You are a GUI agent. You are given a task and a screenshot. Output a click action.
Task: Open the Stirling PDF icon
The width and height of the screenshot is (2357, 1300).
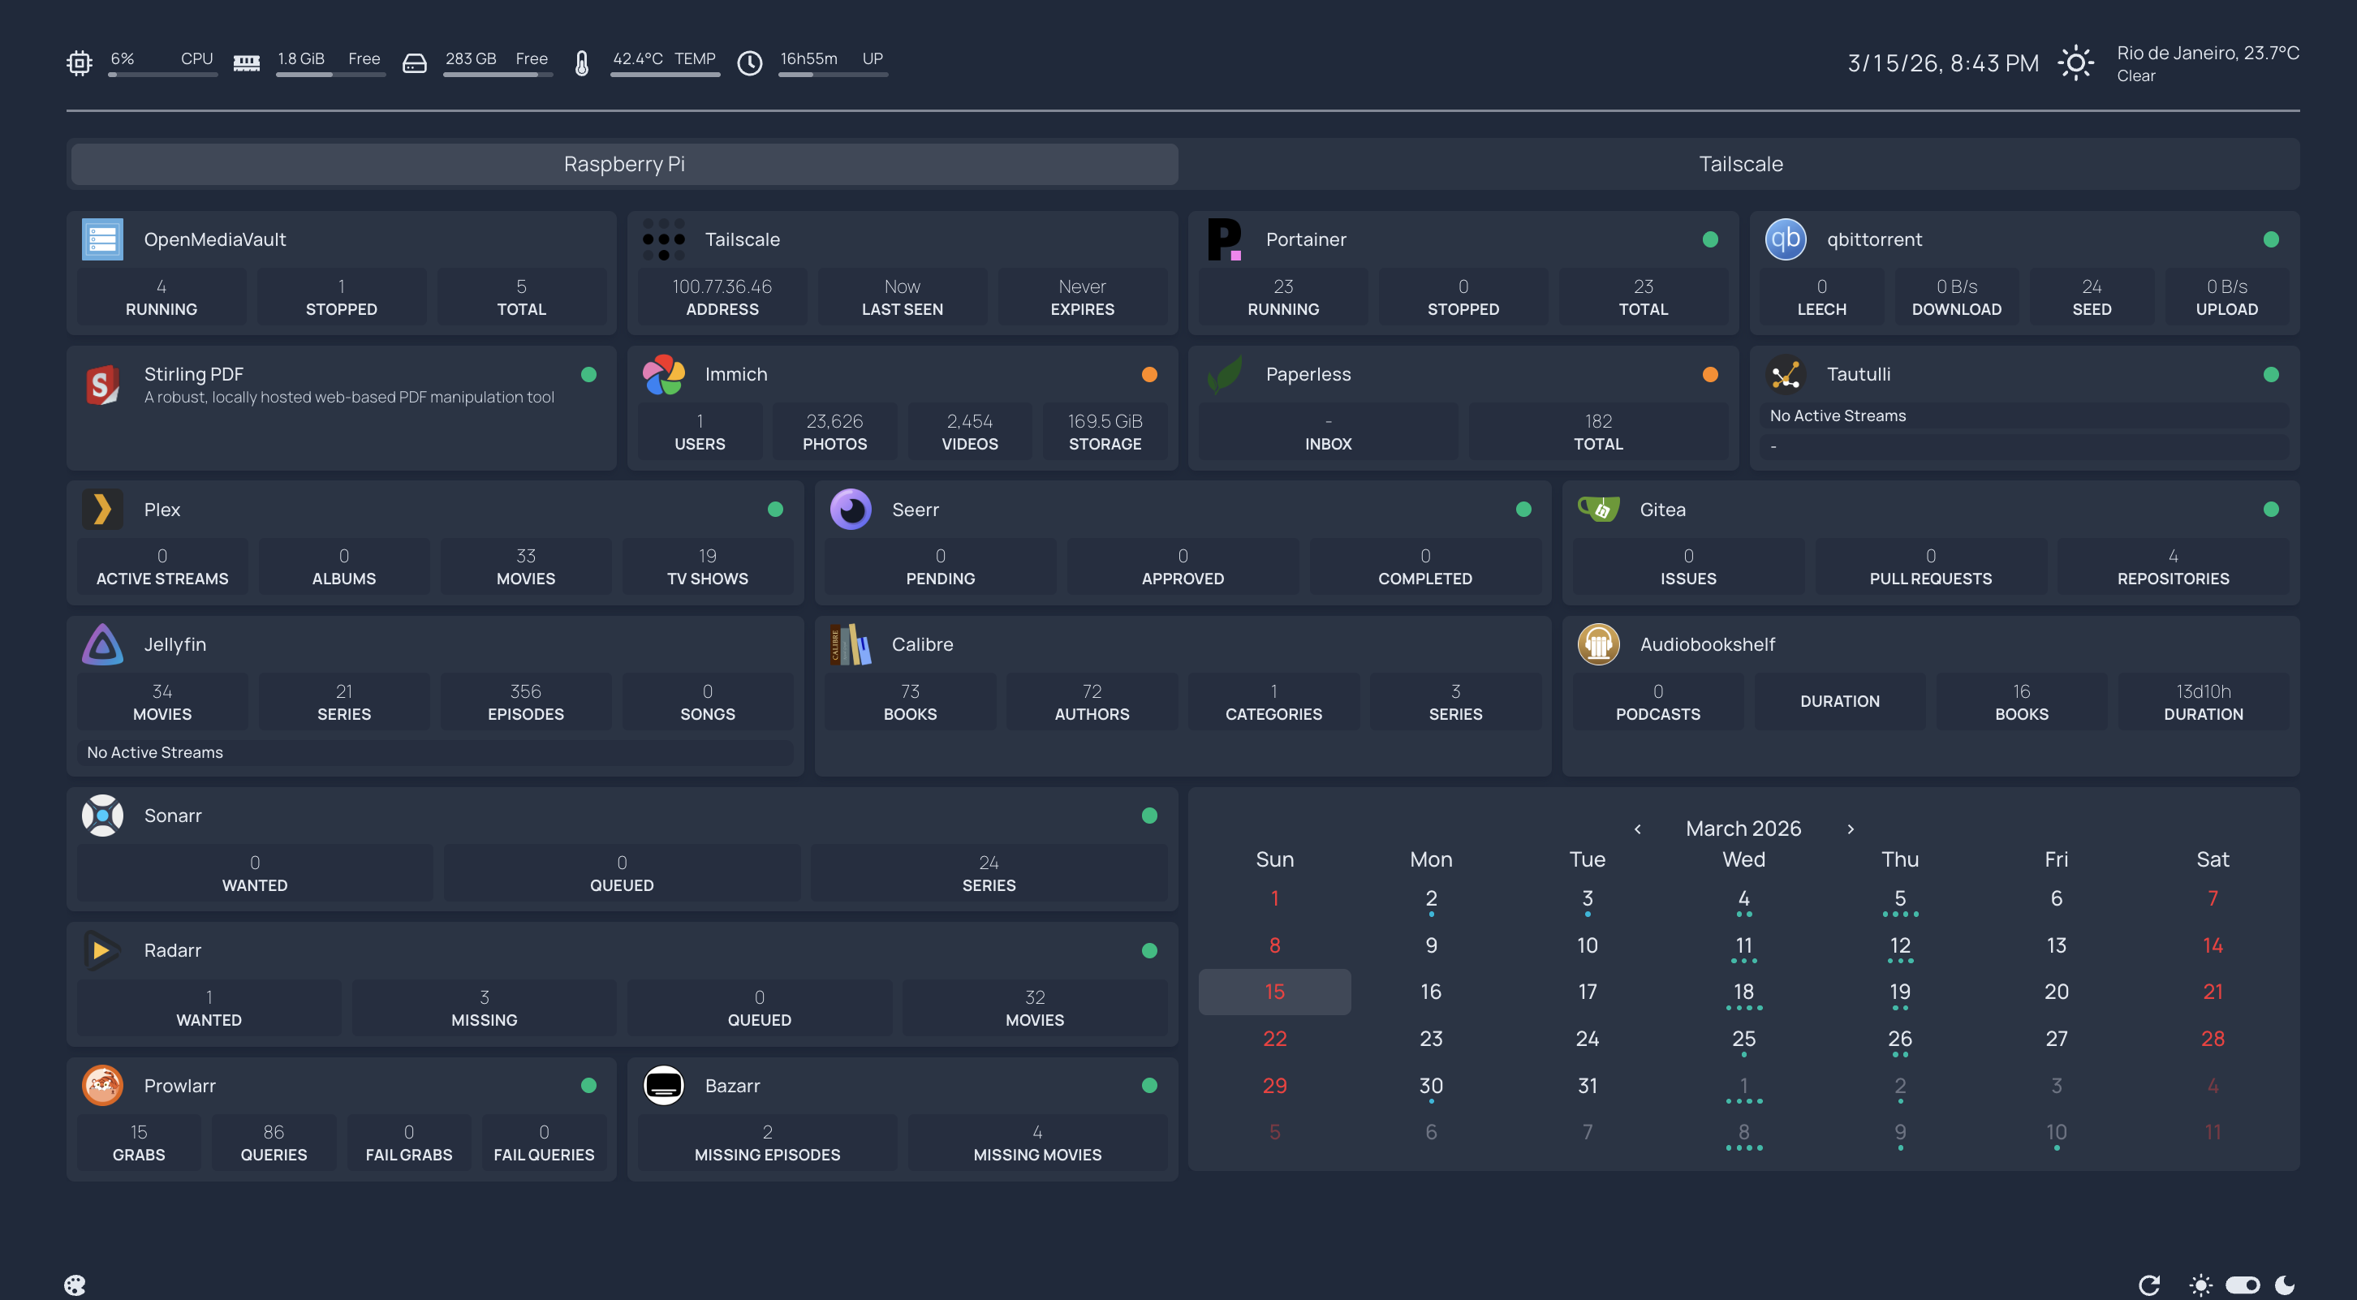coord(102,384)
